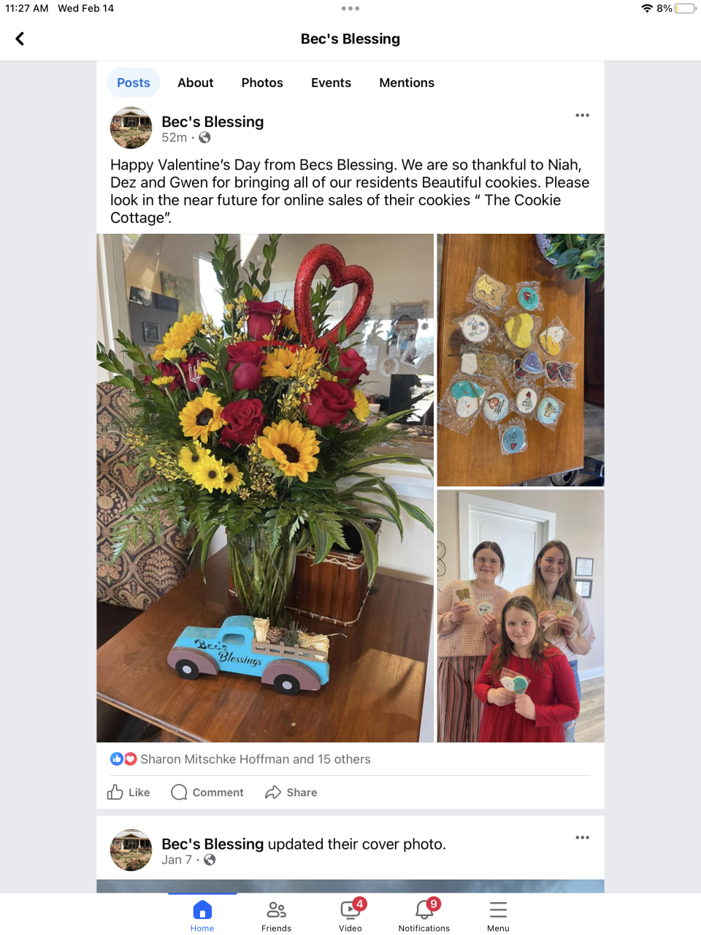Open the decorated cookies photo
Viewport: 701px width, 935px height.
coord(521,360)
